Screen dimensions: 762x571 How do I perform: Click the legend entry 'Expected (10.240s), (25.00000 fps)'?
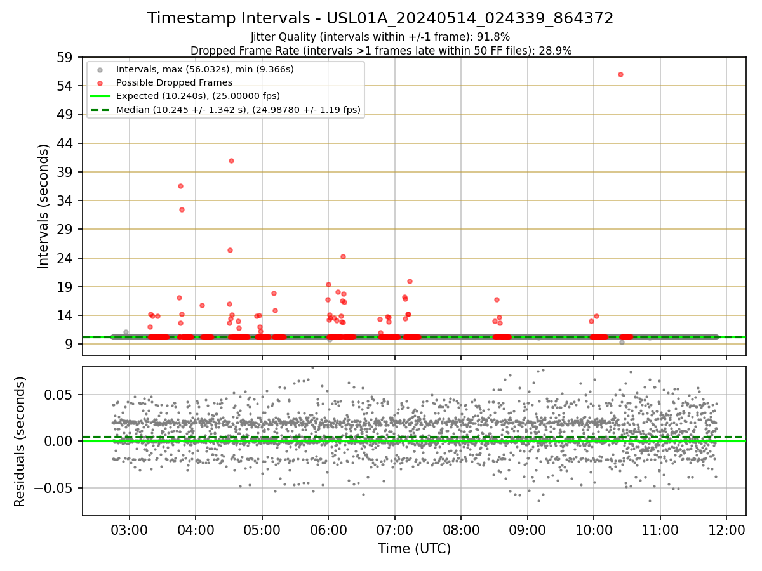197,96
